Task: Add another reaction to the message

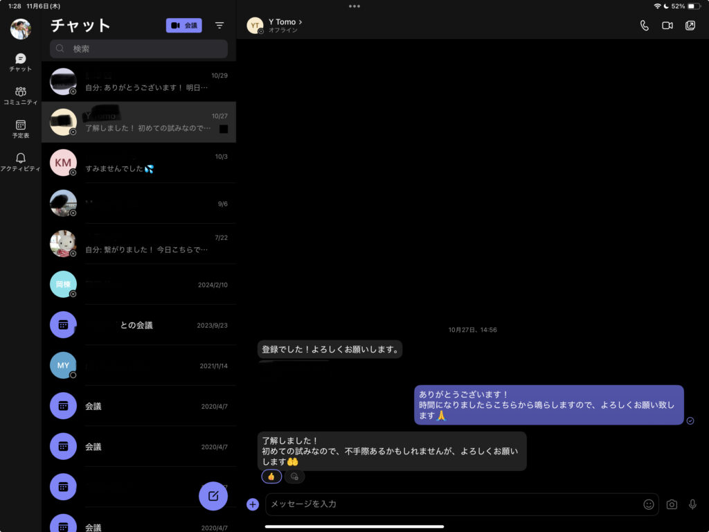Action: (294, 477)
